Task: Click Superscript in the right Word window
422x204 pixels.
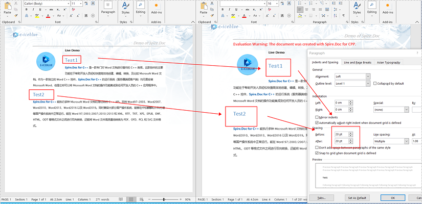Action: 261,9
